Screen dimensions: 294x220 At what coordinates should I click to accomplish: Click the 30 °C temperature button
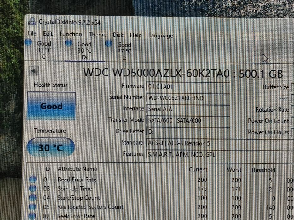51,147
